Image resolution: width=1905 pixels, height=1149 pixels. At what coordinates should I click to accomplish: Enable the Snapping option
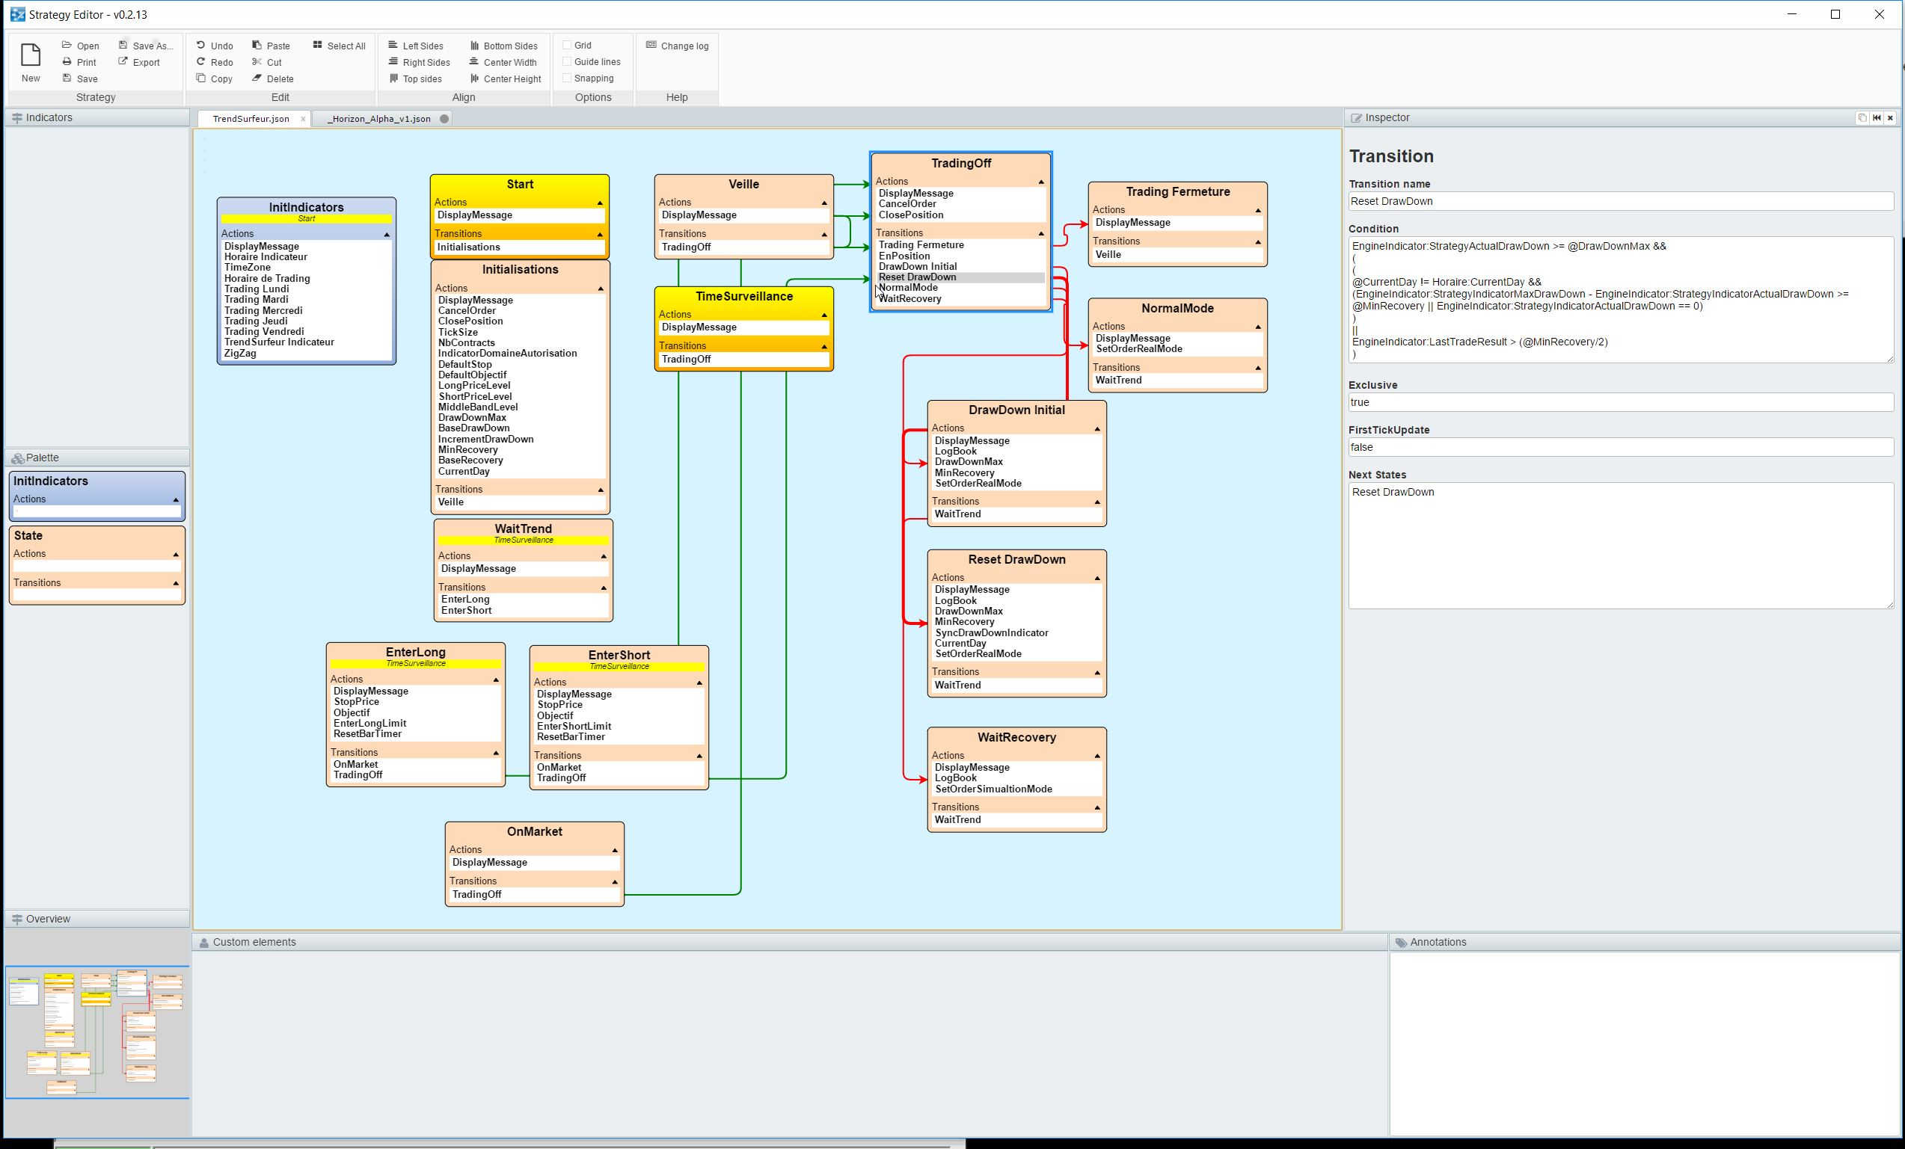[x=567, y=78]
